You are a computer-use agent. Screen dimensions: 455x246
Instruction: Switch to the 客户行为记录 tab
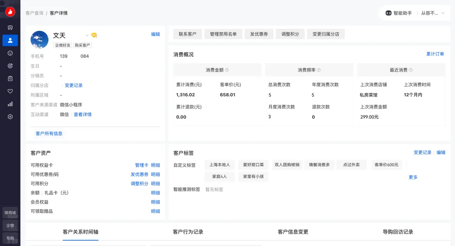pos(188,232)
